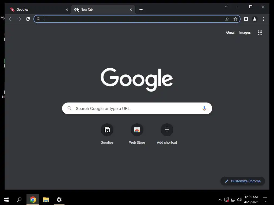Viewport: 274px width, 205px height.
Task: Bookmark this tab with star icon
Action: (235, 19)
